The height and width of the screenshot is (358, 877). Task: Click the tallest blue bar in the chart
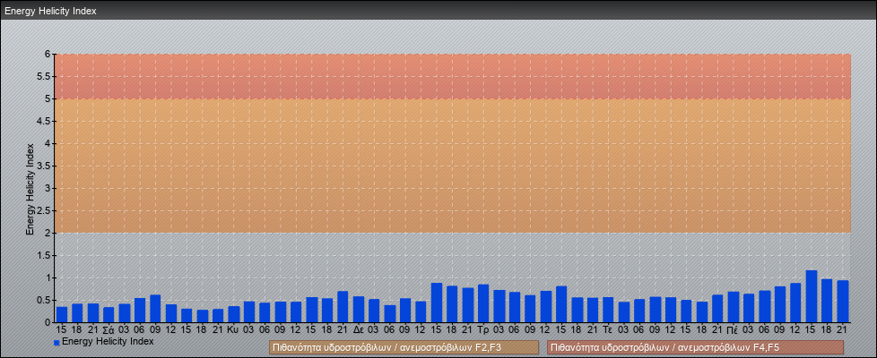[x=812, y=296]
